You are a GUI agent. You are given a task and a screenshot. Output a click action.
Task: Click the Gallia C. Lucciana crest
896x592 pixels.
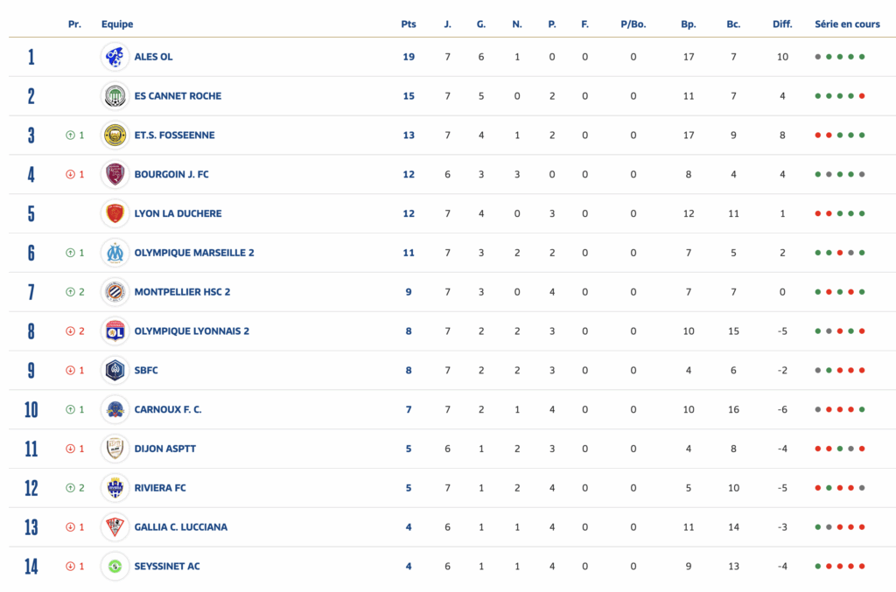[x=115, y=526]
